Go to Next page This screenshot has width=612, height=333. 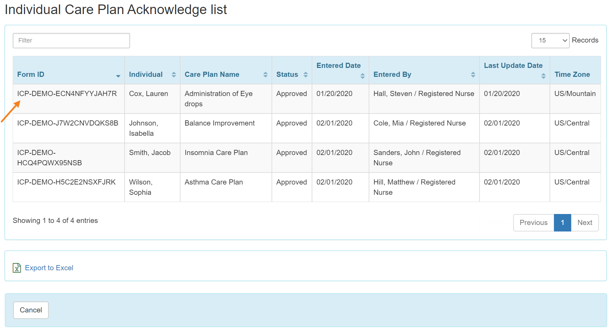pyautogui.click(x=585, y=223)
